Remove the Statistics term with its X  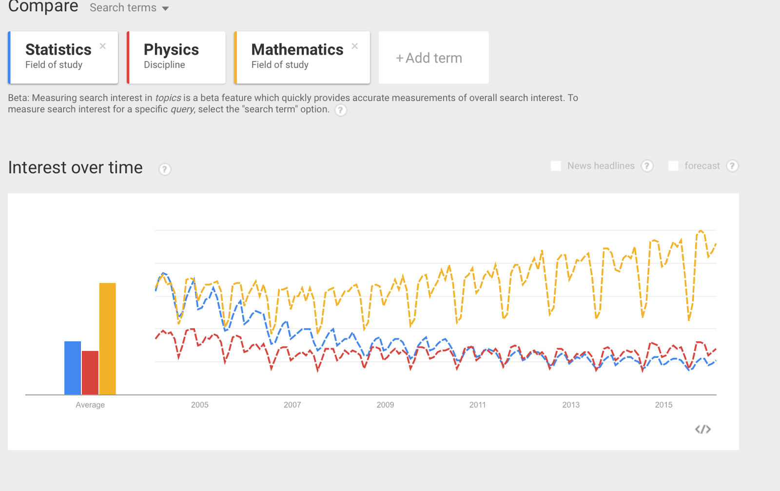point(103,46)
